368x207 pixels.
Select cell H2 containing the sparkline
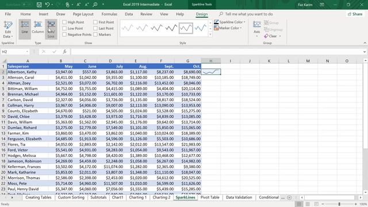[x=211, y=72]
